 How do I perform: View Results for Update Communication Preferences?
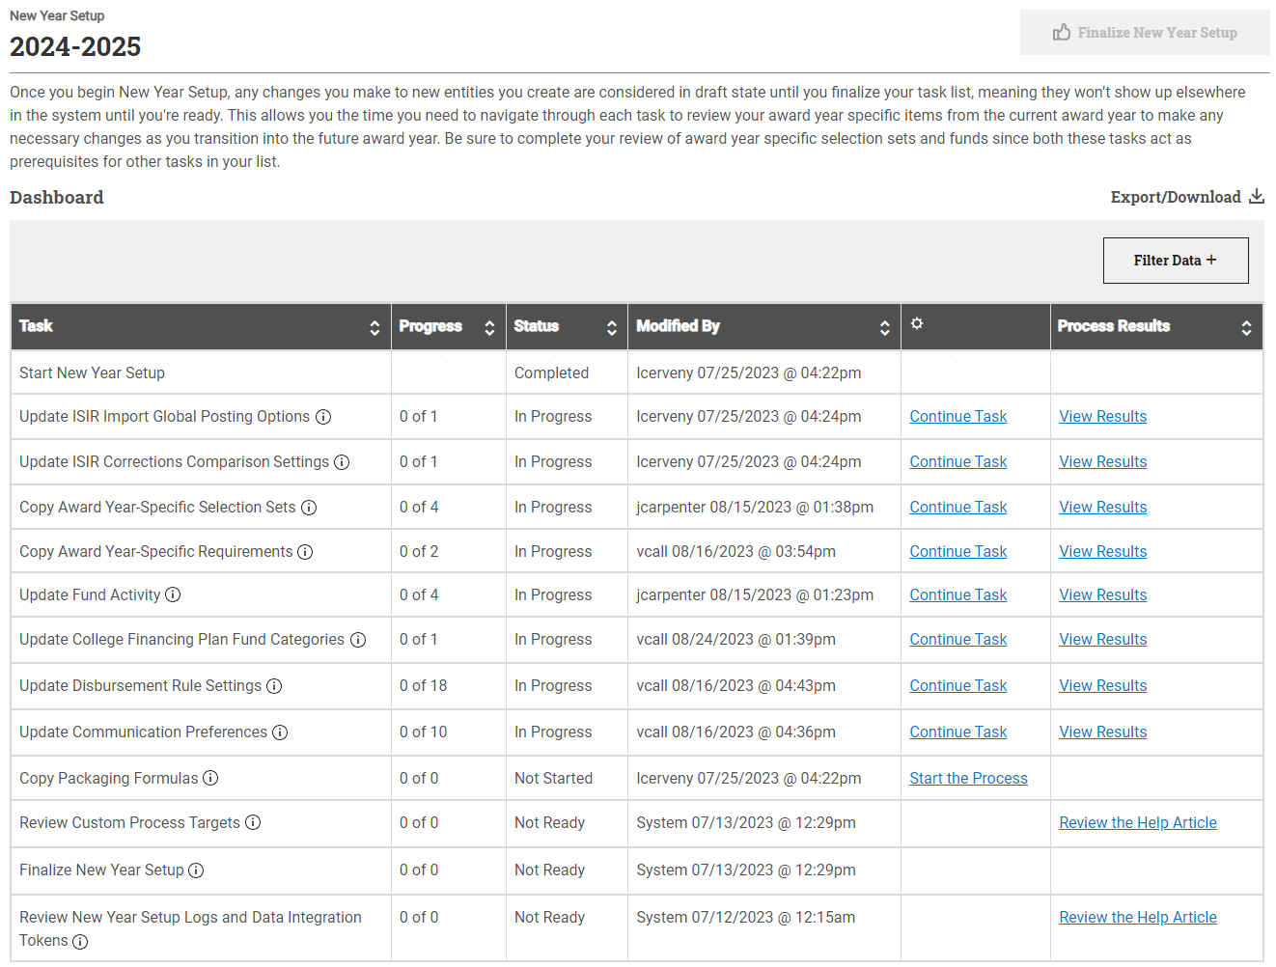[1102, 732]
